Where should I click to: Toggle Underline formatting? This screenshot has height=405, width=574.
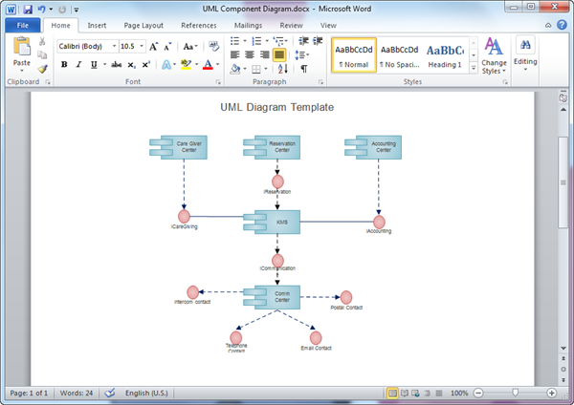point(94,65)
